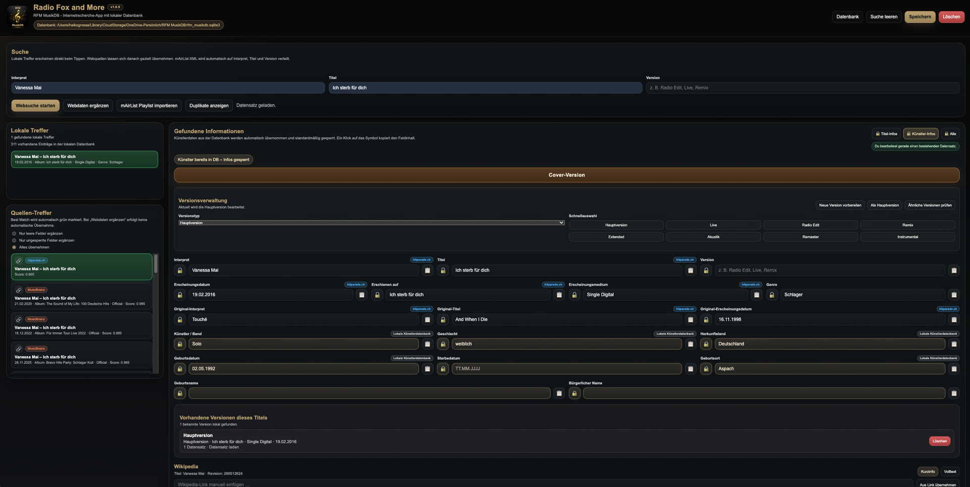Select local hit Vanessa Mai dated 19.02.2016

click(84, 159)
